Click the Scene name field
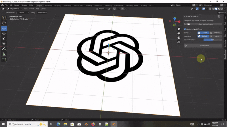The height and width of the screenshot is (127, 227). [184, 5]
